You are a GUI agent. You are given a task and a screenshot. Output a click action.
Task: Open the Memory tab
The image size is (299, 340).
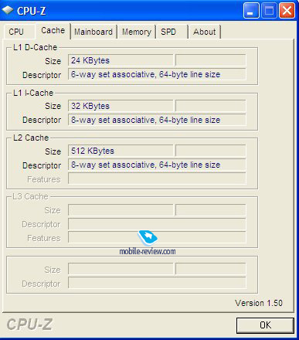click(x=137, y=32)
